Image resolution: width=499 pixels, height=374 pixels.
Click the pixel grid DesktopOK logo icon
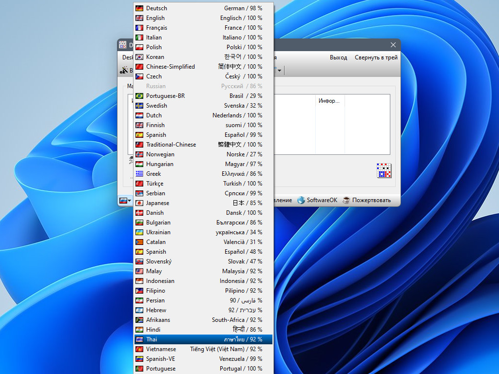[384, 170]
